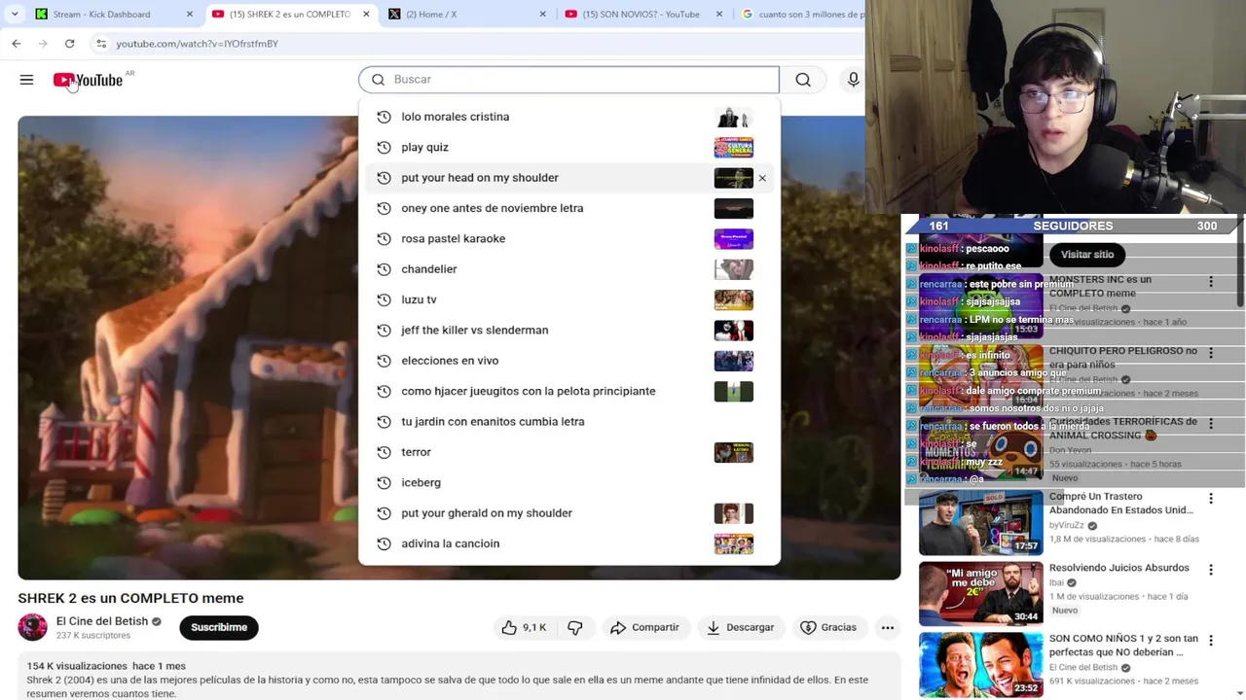1246x700 pixels.
Task: Open options for MONSTERS INC video
Action: pos(1211,282)
